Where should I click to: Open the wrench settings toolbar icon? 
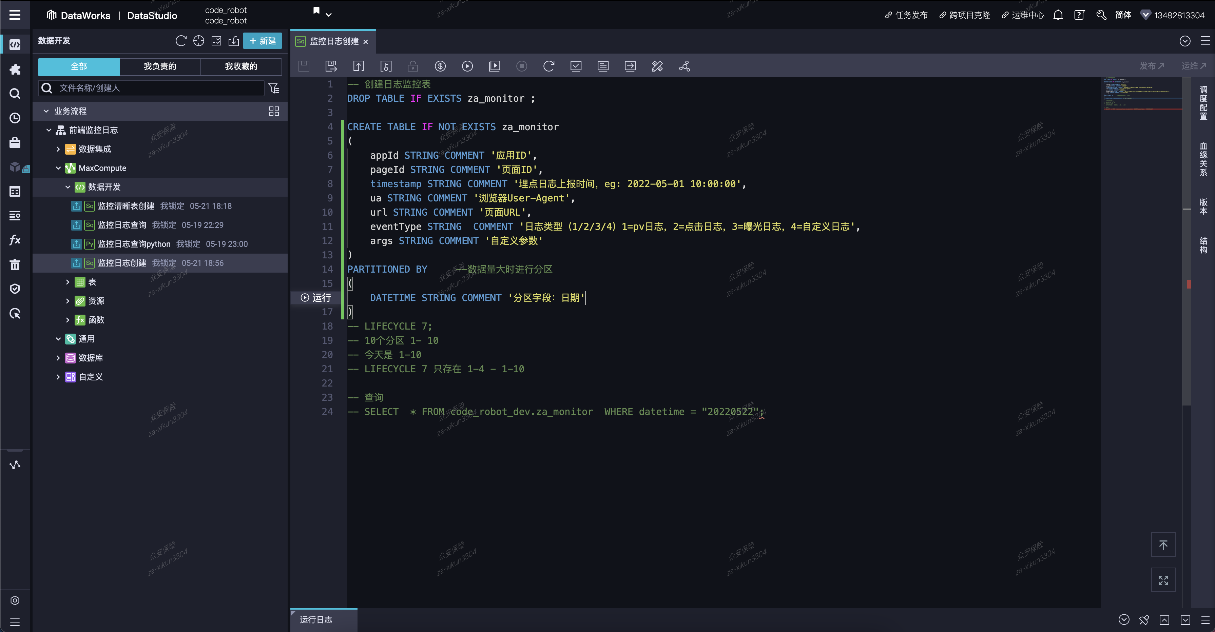(657, 66)
